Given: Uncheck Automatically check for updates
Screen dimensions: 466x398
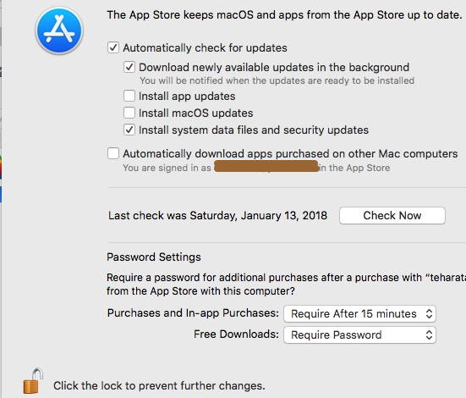Looking at the screenshot, I should [113, 47].
